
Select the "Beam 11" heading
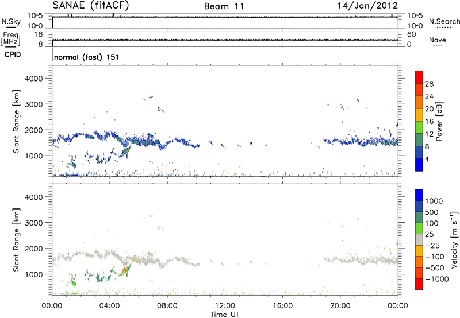pos(224,6)
